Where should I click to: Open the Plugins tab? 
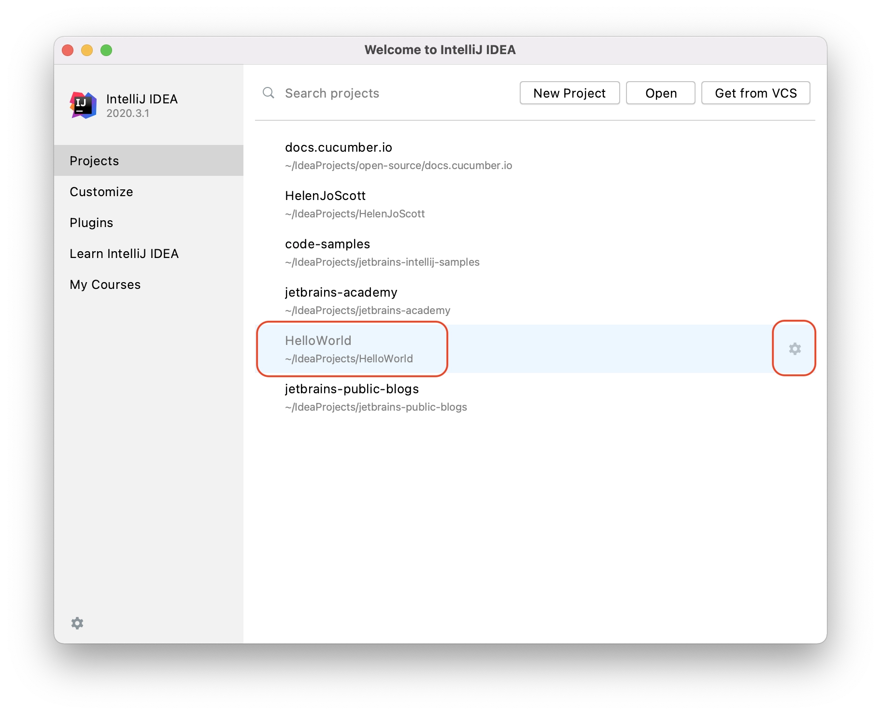(x=149, y=222)
